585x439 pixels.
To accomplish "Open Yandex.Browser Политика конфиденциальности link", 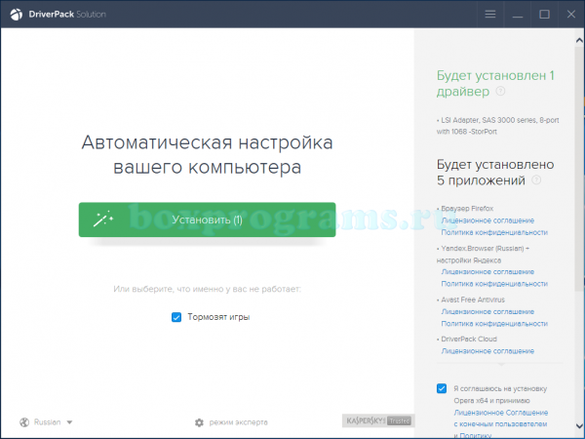I will 494,284.
